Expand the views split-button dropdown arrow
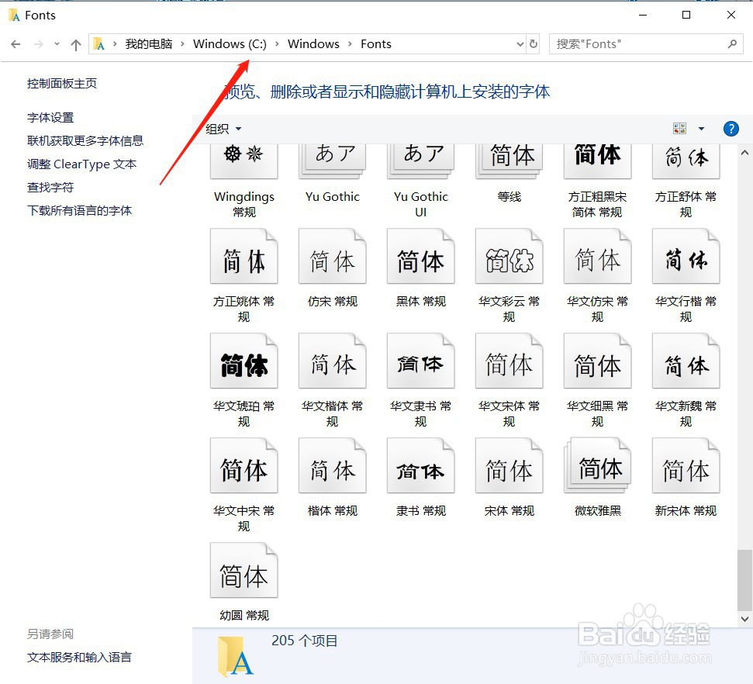 click(700, 128)
